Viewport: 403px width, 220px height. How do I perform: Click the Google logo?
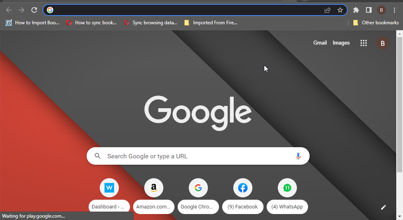(198, 113)
